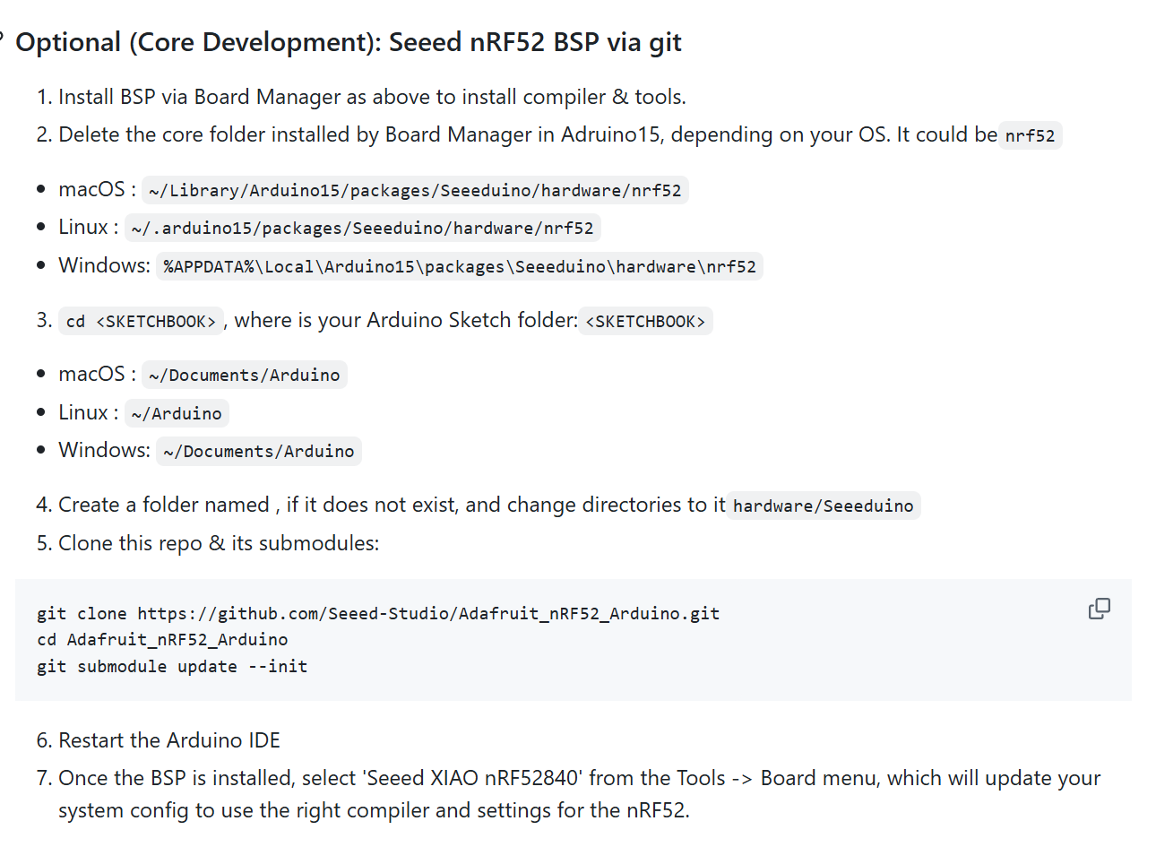Screen dimensions: 1156x847
Task: Click the 'cd <SKETCHBOOK>' code snippet
Action: tap(141, 321)
